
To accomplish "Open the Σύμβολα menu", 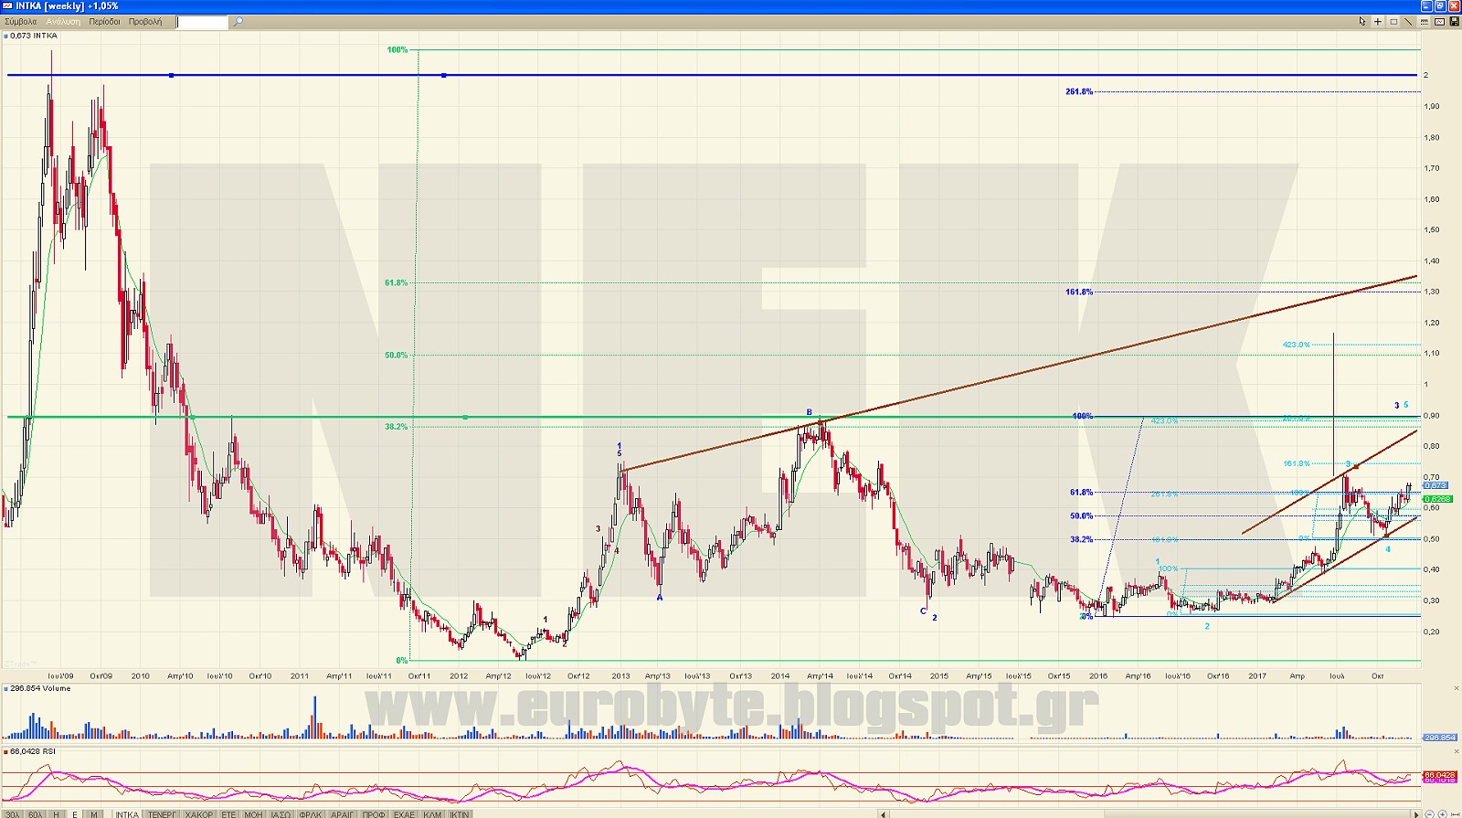I will [20, 22].
